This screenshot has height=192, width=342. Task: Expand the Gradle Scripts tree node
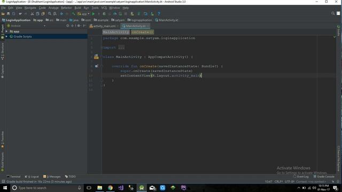tap(7, 37)
